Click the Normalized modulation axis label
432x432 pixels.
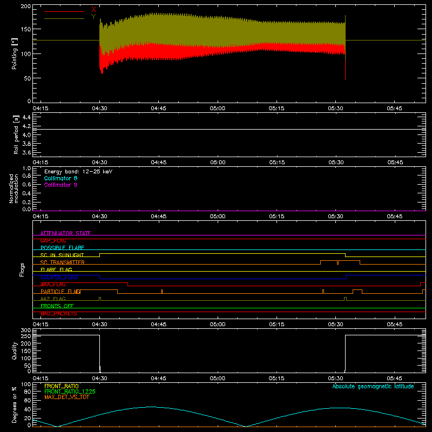(x=13, y=188)
